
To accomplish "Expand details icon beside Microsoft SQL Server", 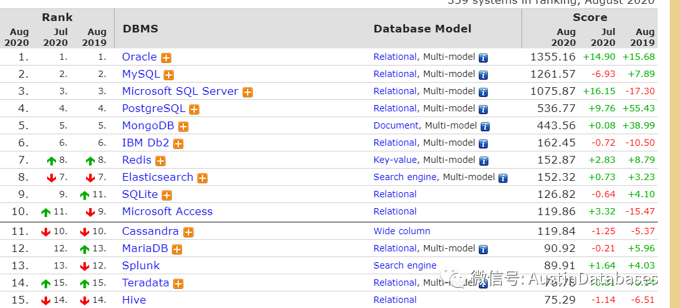I will [x=248, y=92].
